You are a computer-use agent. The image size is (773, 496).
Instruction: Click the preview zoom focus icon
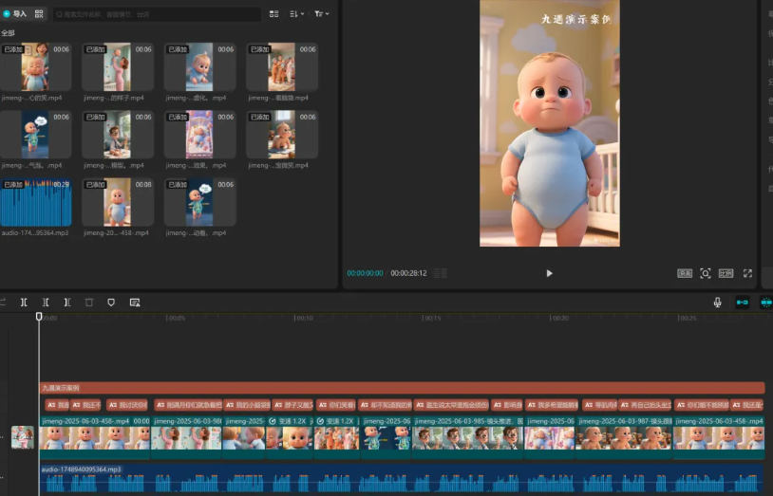(706, 273)
